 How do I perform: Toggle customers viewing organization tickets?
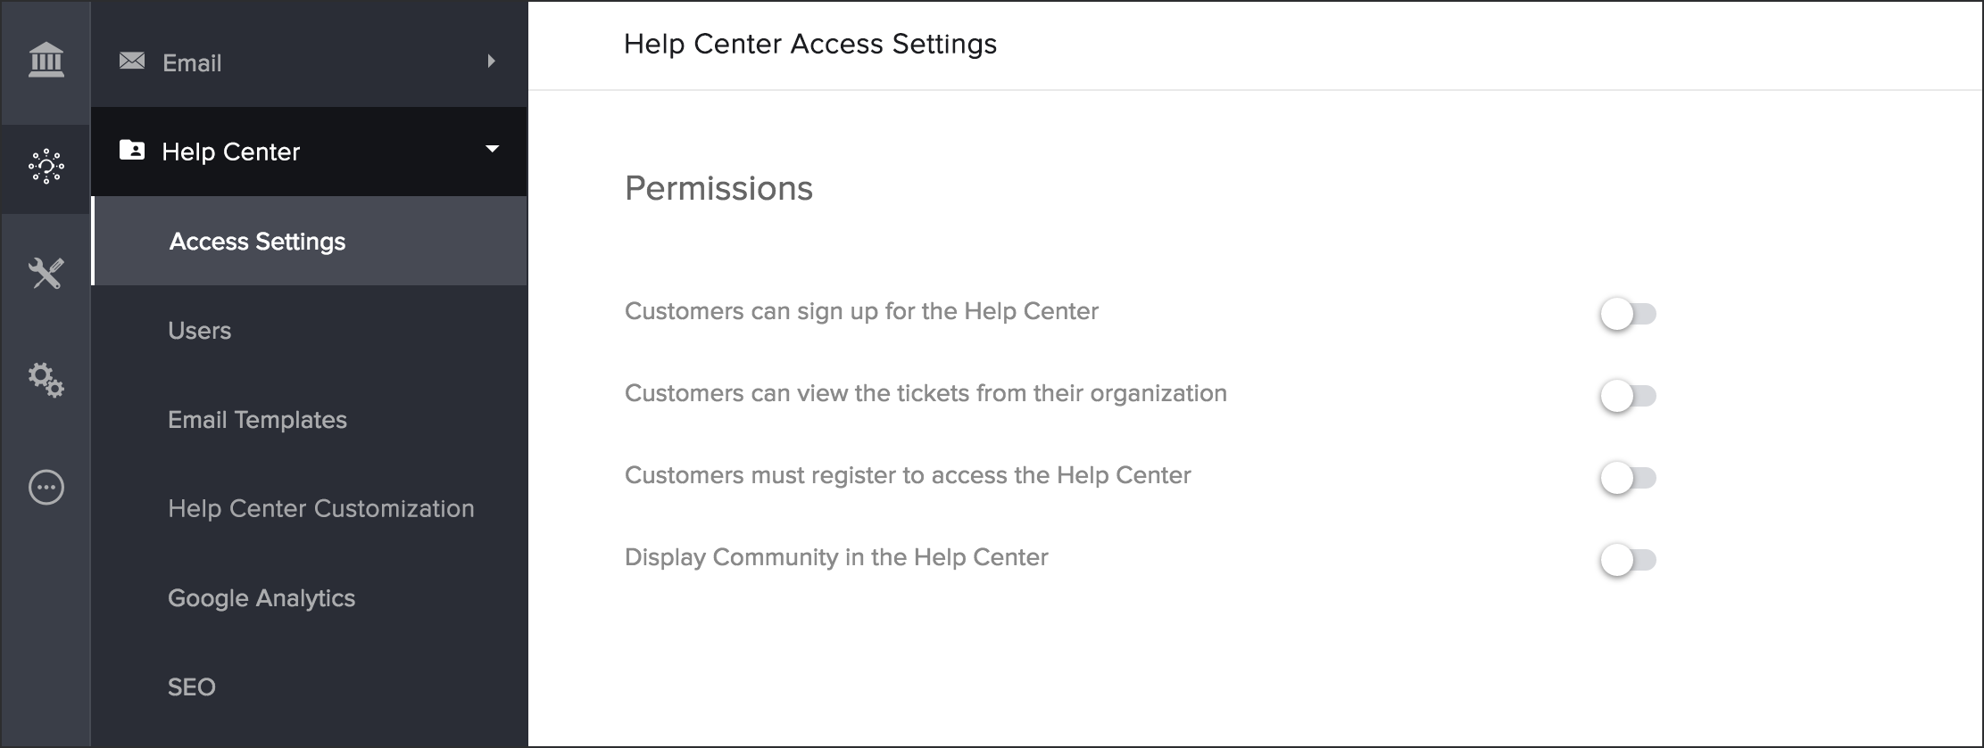pyautogui.click(x=1627, y=396)
